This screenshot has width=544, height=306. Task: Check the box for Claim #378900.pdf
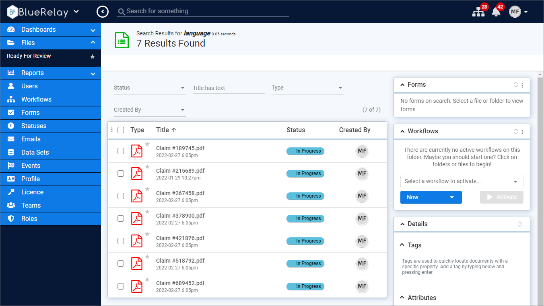pos(121,218)
